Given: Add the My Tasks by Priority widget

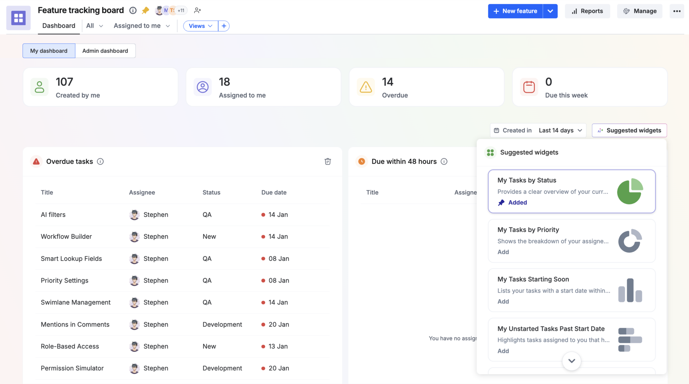Looking at the screenshot, I should pos(503,252).
